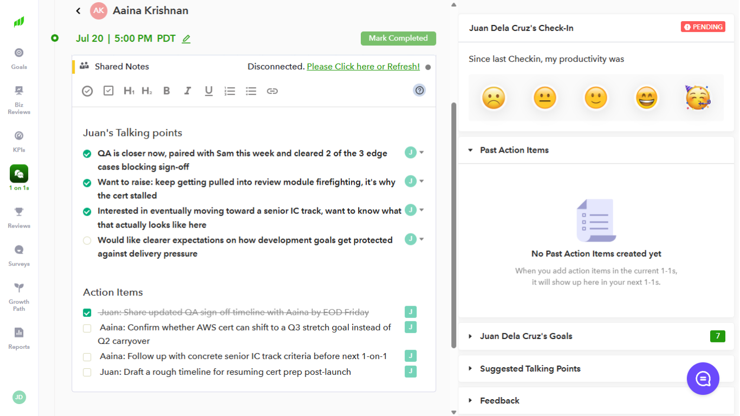Uncheck the senior IC track talking point
740x416 pixels.
[87, 211]
